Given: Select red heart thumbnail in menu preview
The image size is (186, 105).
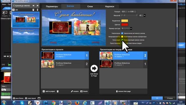Looking at the screenshot, I should click(x=60, y=28).
